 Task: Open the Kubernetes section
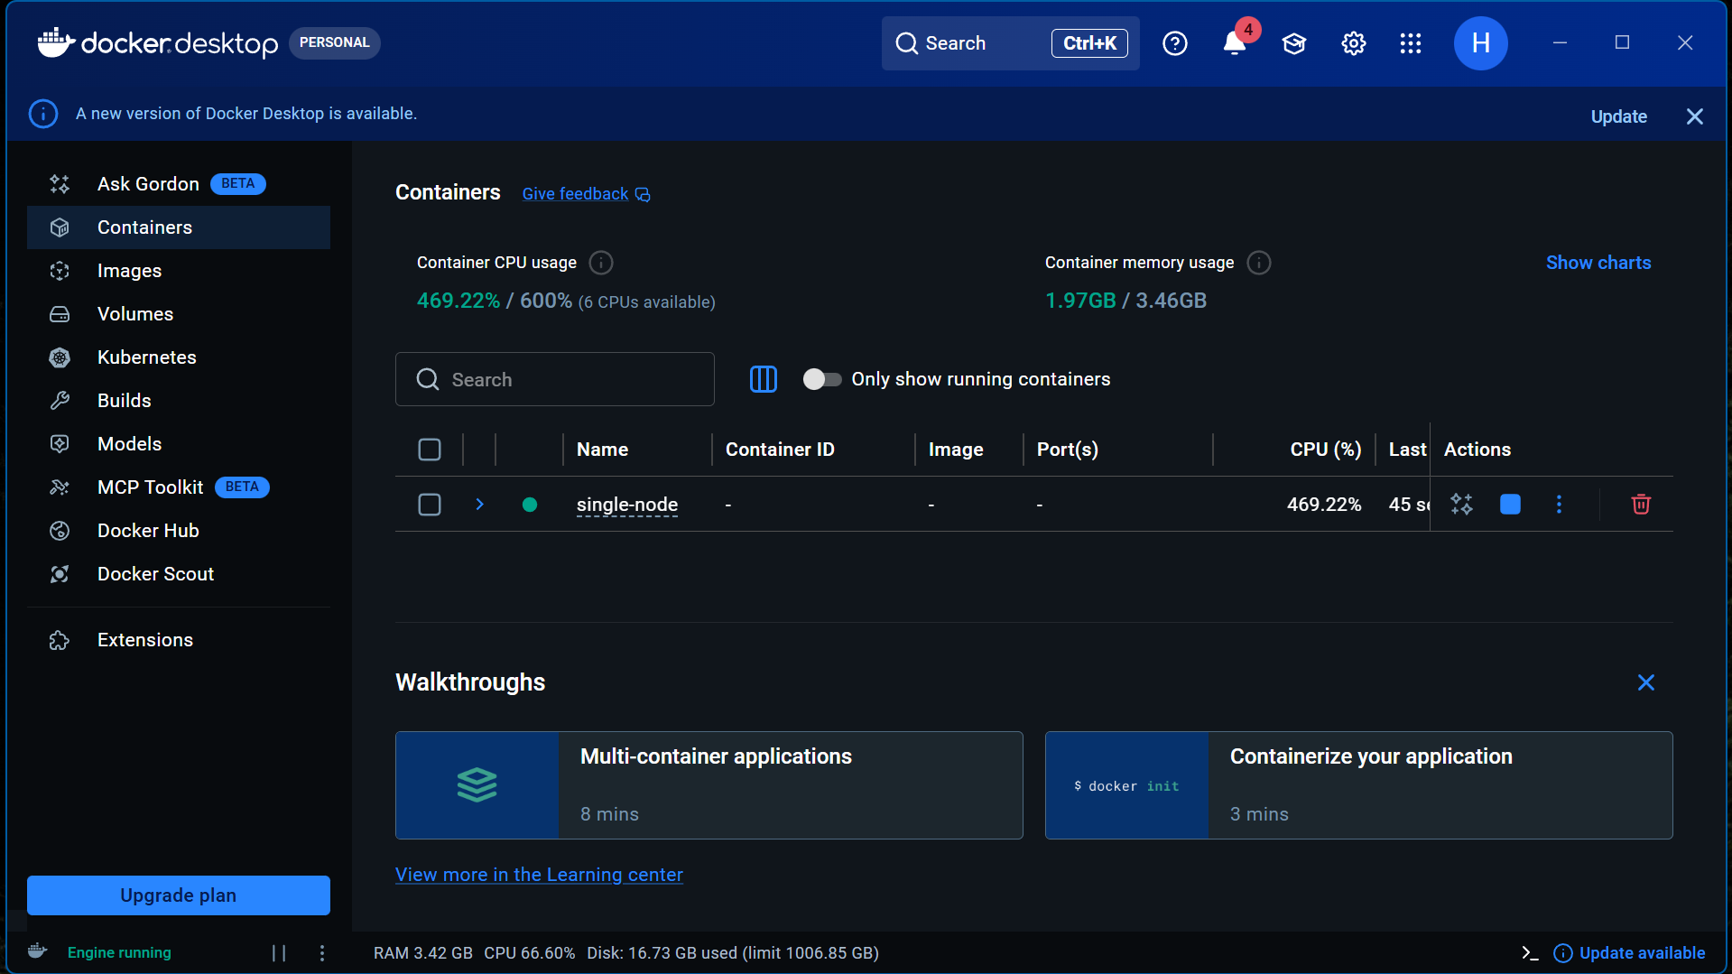tap(146, 357)
